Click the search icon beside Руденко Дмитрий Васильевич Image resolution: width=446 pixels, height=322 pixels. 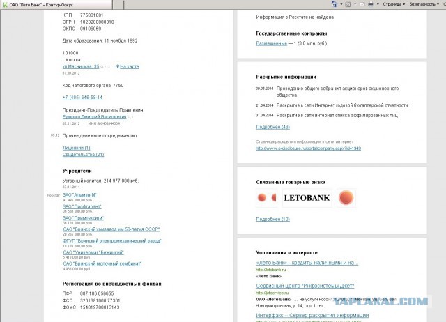tap(130, 117)
